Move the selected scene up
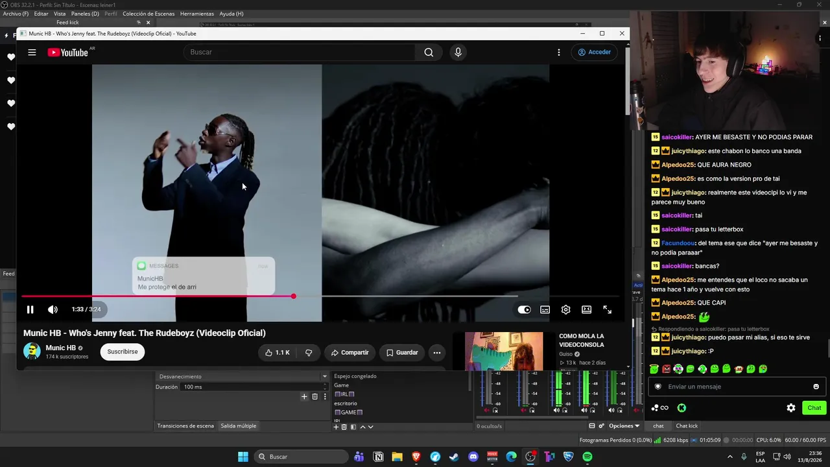The width and height of the screenshot is (830, 467). click(x=362, y=427)
